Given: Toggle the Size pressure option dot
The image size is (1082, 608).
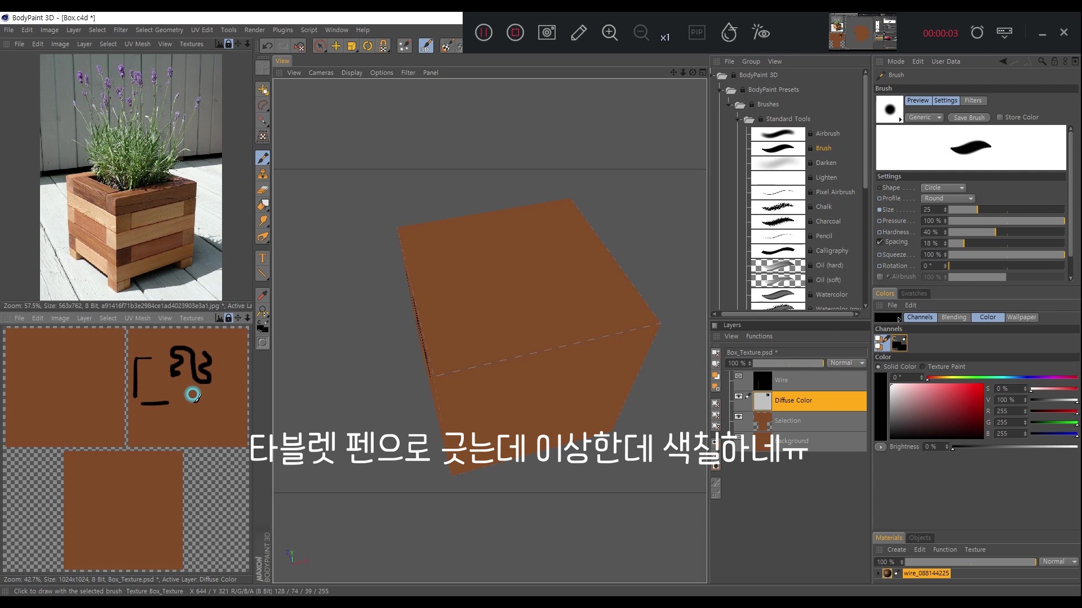Looking at the screenshot, I should click(x=879, y=209).
